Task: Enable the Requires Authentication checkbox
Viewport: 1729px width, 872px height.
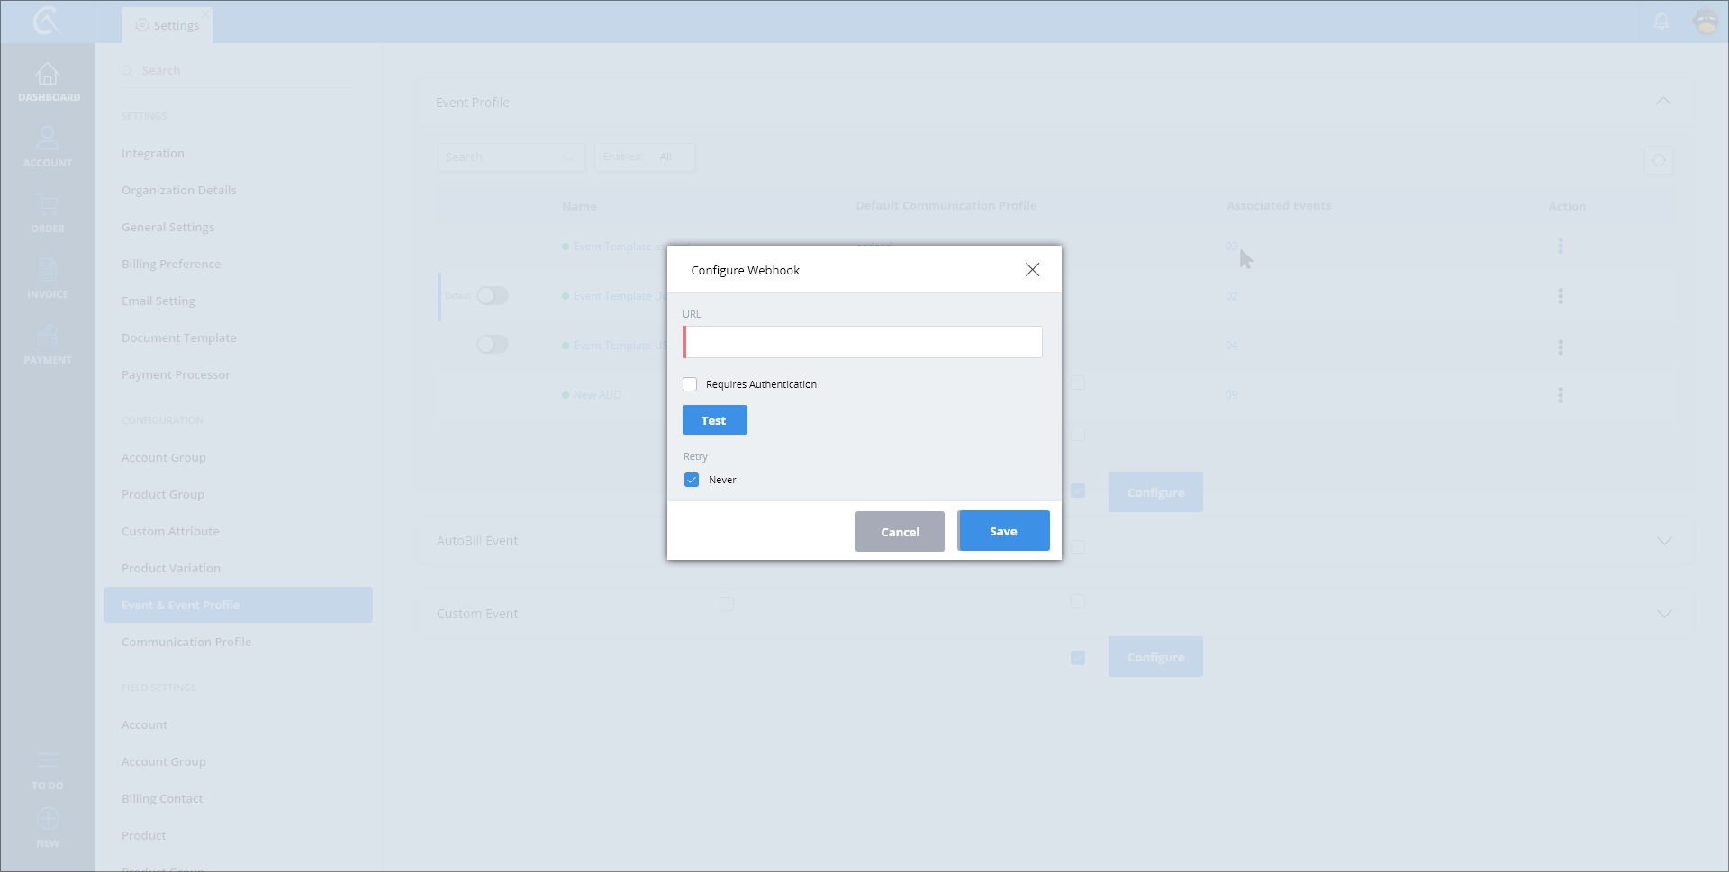Action: 691,384
